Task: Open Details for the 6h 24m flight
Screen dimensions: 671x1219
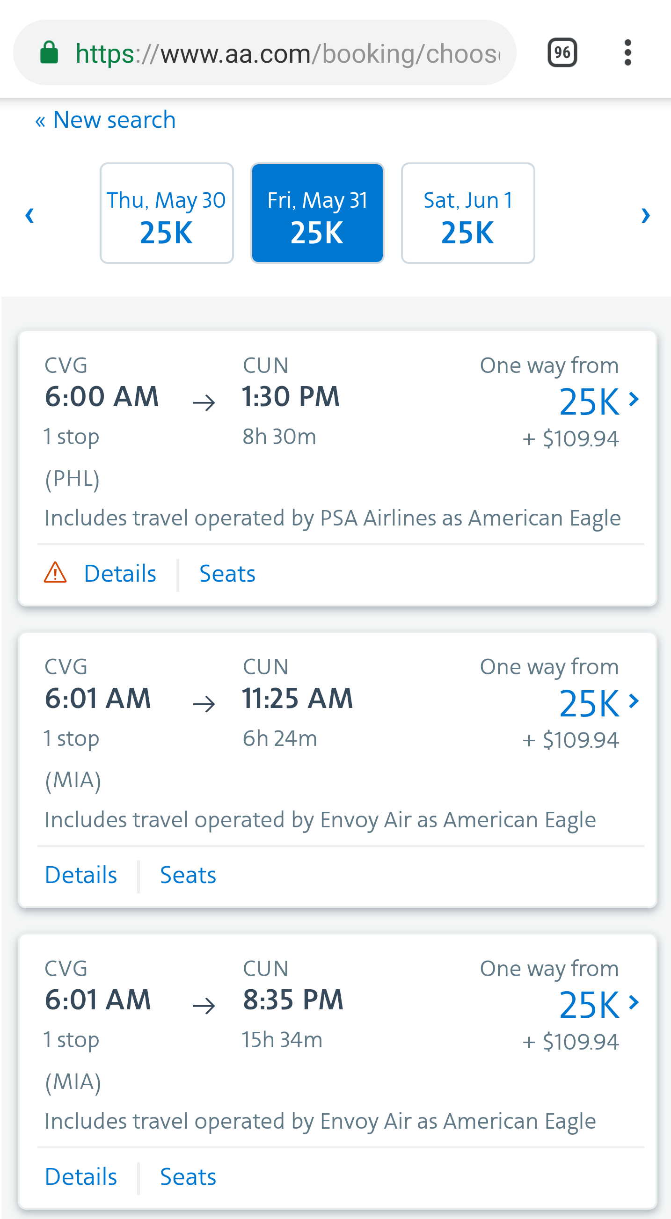Action: pos(81,875)
